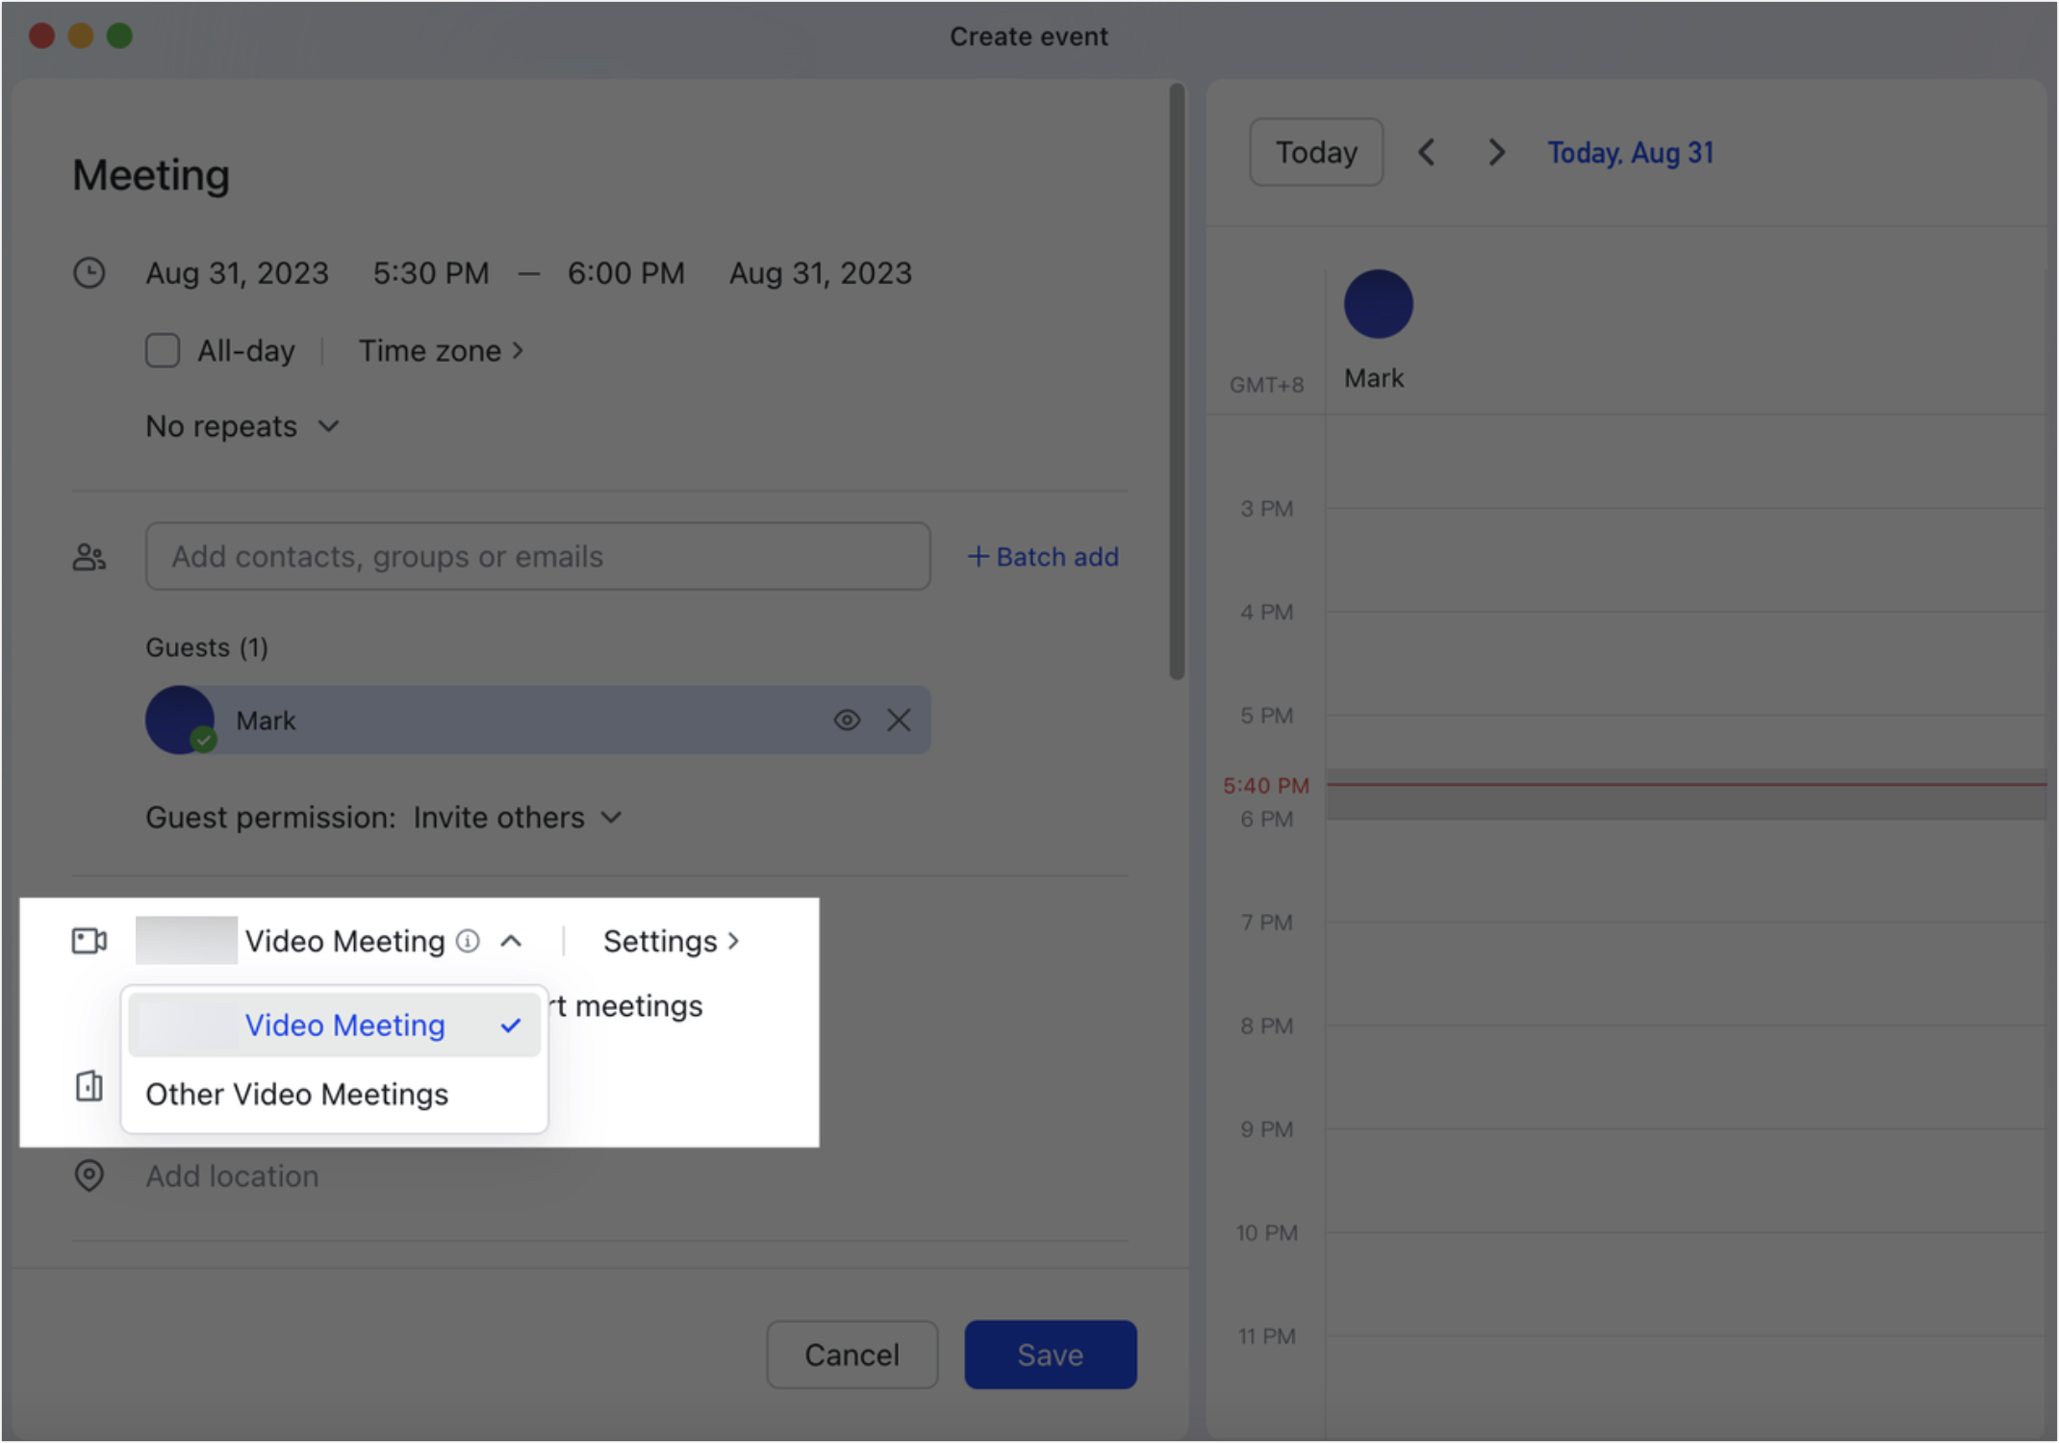Expand the No repeats dropdown
The image size is (2059, 1443).
tap(242, 426)
